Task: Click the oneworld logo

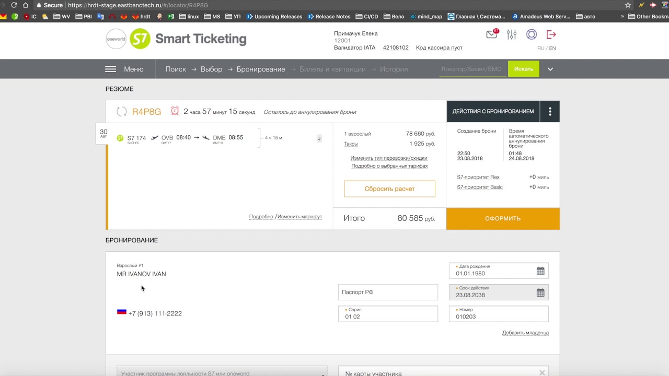Action: (116, 39)
